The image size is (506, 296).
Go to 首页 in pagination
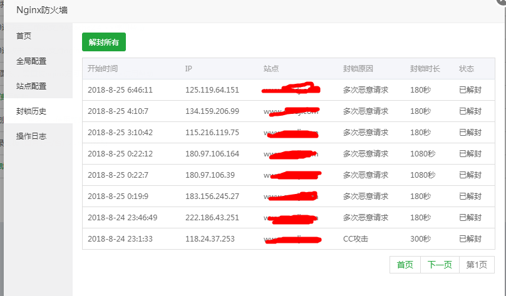[405, 265]
